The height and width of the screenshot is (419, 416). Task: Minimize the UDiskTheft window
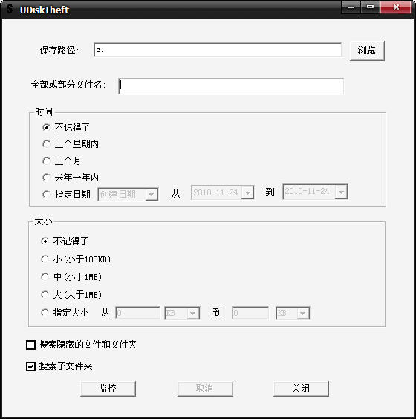tap(351, 7)
